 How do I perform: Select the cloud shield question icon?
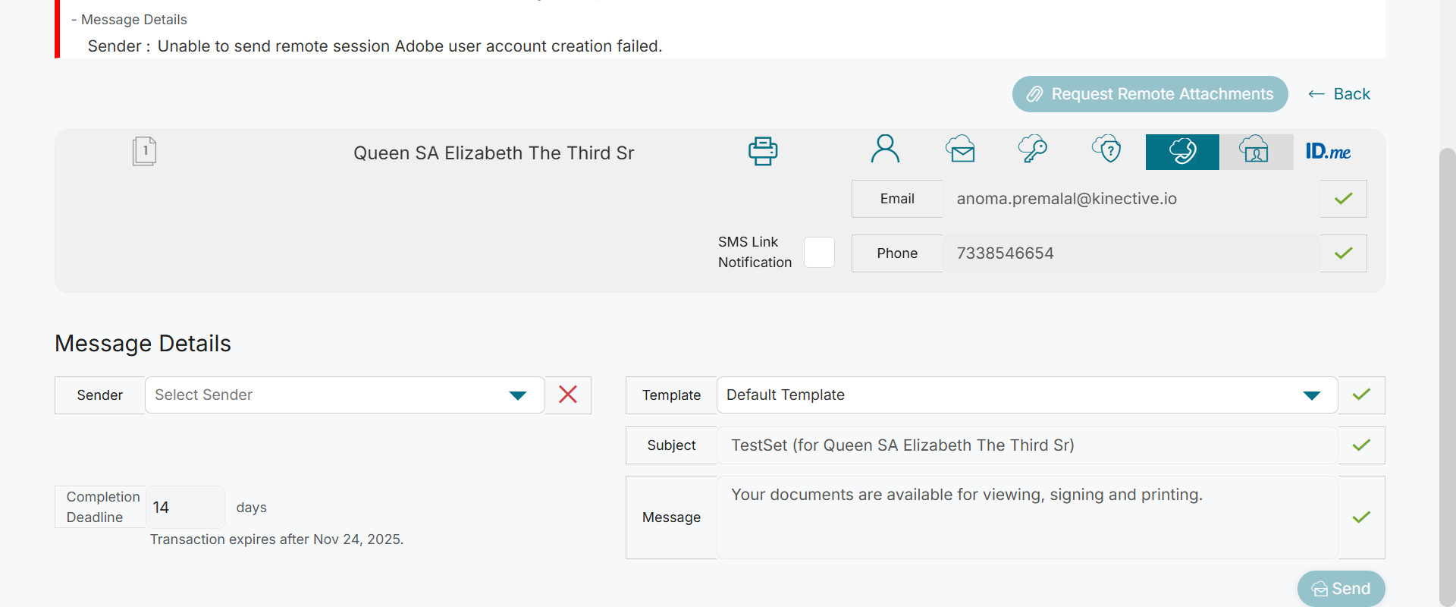tap(1106, 149)
